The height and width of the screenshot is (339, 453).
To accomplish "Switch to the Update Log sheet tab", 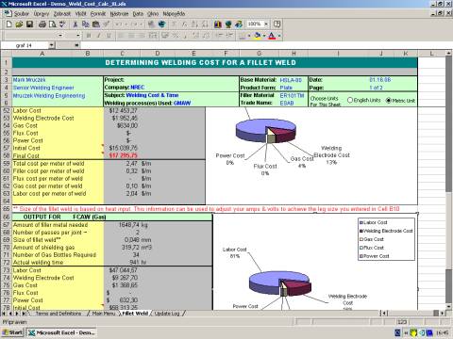I will tap(168, 314).
